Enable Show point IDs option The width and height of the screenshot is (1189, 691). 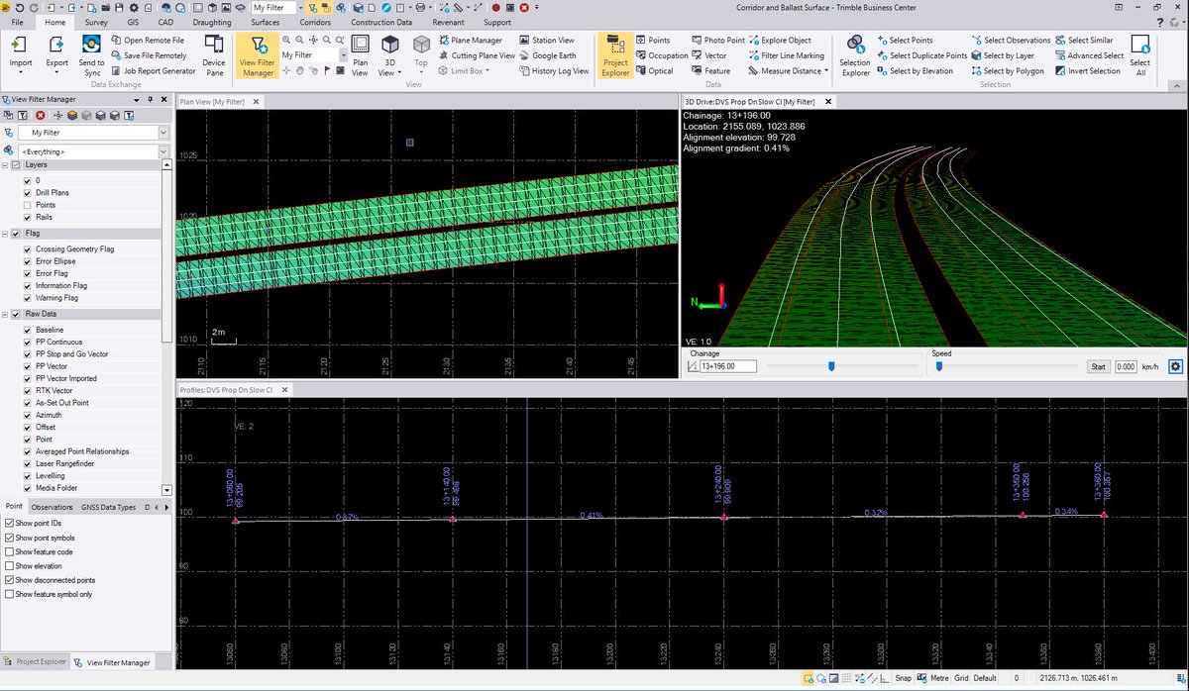point(7,523)
